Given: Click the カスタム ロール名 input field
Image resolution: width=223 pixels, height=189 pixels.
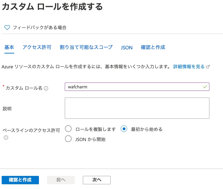Looking at the screenshot, I should pyautogui.click(x=133, y=87).
